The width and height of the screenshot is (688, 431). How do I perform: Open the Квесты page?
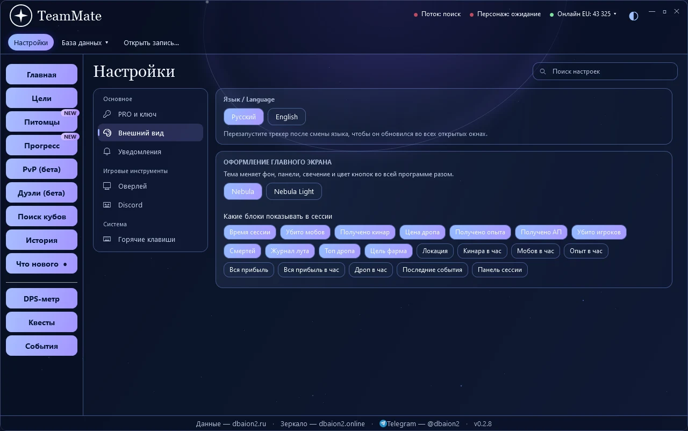pyautogui.click(x=41, y=322)
